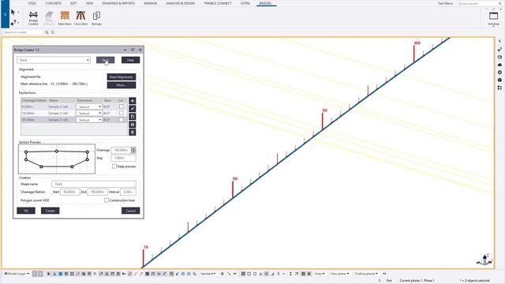
Task: Switch to the STEEL ribbon tab
Action: (32, 3)
